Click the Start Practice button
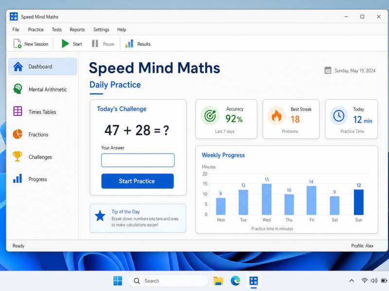The image size is (389, 291). pyautogui.click(x=138, y=181)
